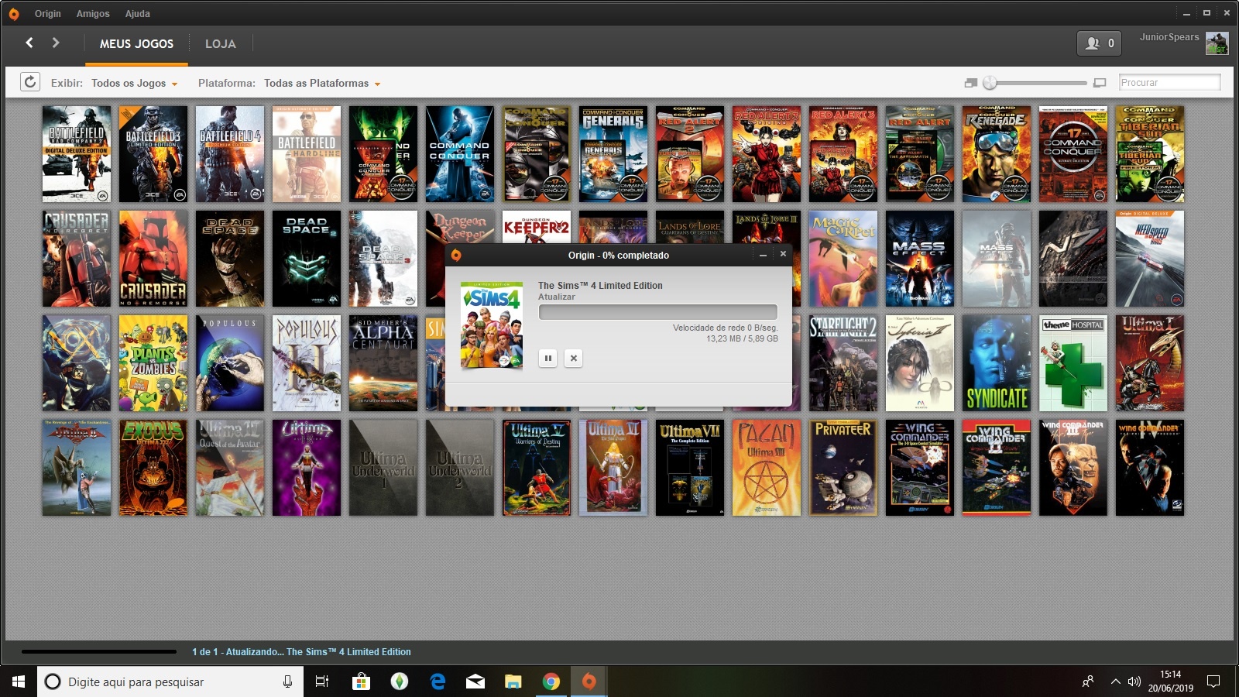1239x697 pixels.
Task: Open the friends list button
Action: (x=1100, y=43)
